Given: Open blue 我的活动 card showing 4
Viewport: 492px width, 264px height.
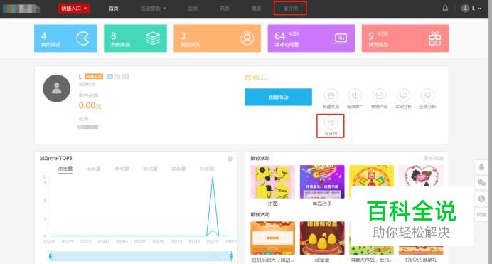Looking at the screenshot, I should [65, 38].
